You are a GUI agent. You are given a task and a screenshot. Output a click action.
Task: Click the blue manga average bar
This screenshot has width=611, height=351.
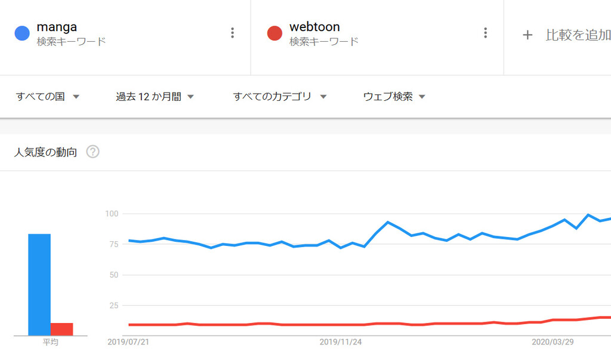[39, 284]
